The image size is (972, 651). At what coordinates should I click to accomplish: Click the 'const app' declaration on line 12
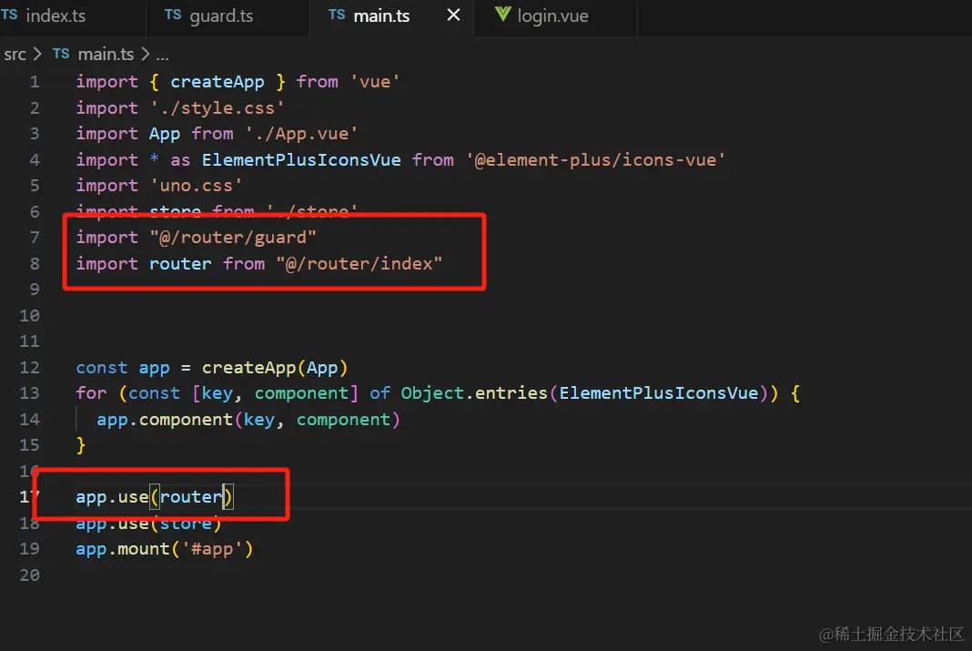tap(123, 368)
